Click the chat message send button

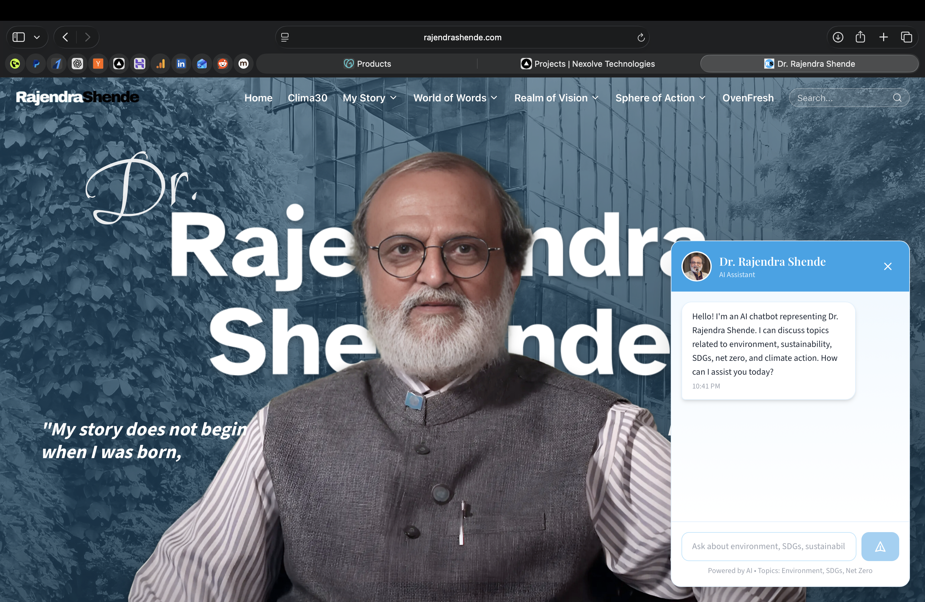[880, 546]
